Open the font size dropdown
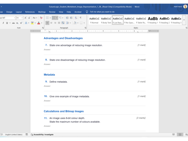Viewport: 188px width, 141px height. (22, 18)
